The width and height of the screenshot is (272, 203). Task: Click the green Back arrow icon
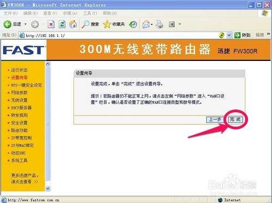click(x=8, y=24)
